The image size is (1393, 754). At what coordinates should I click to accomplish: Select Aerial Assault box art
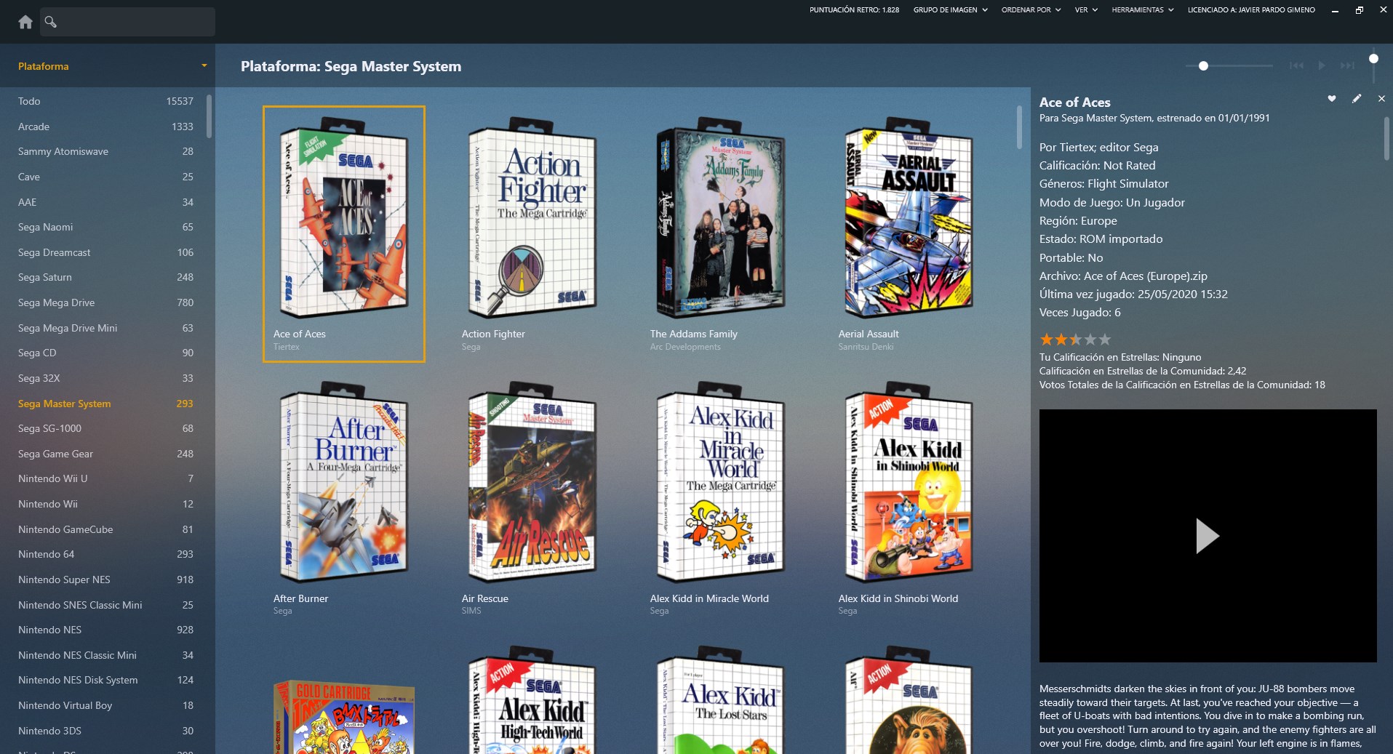(x=909, y=218)
